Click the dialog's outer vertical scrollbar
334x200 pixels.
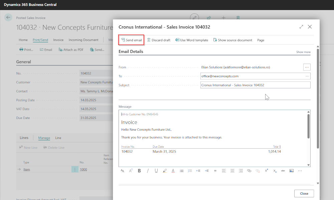pos(318,99)
